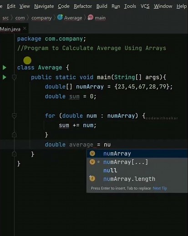Click the for loop end fold marker

click(14, 134)
